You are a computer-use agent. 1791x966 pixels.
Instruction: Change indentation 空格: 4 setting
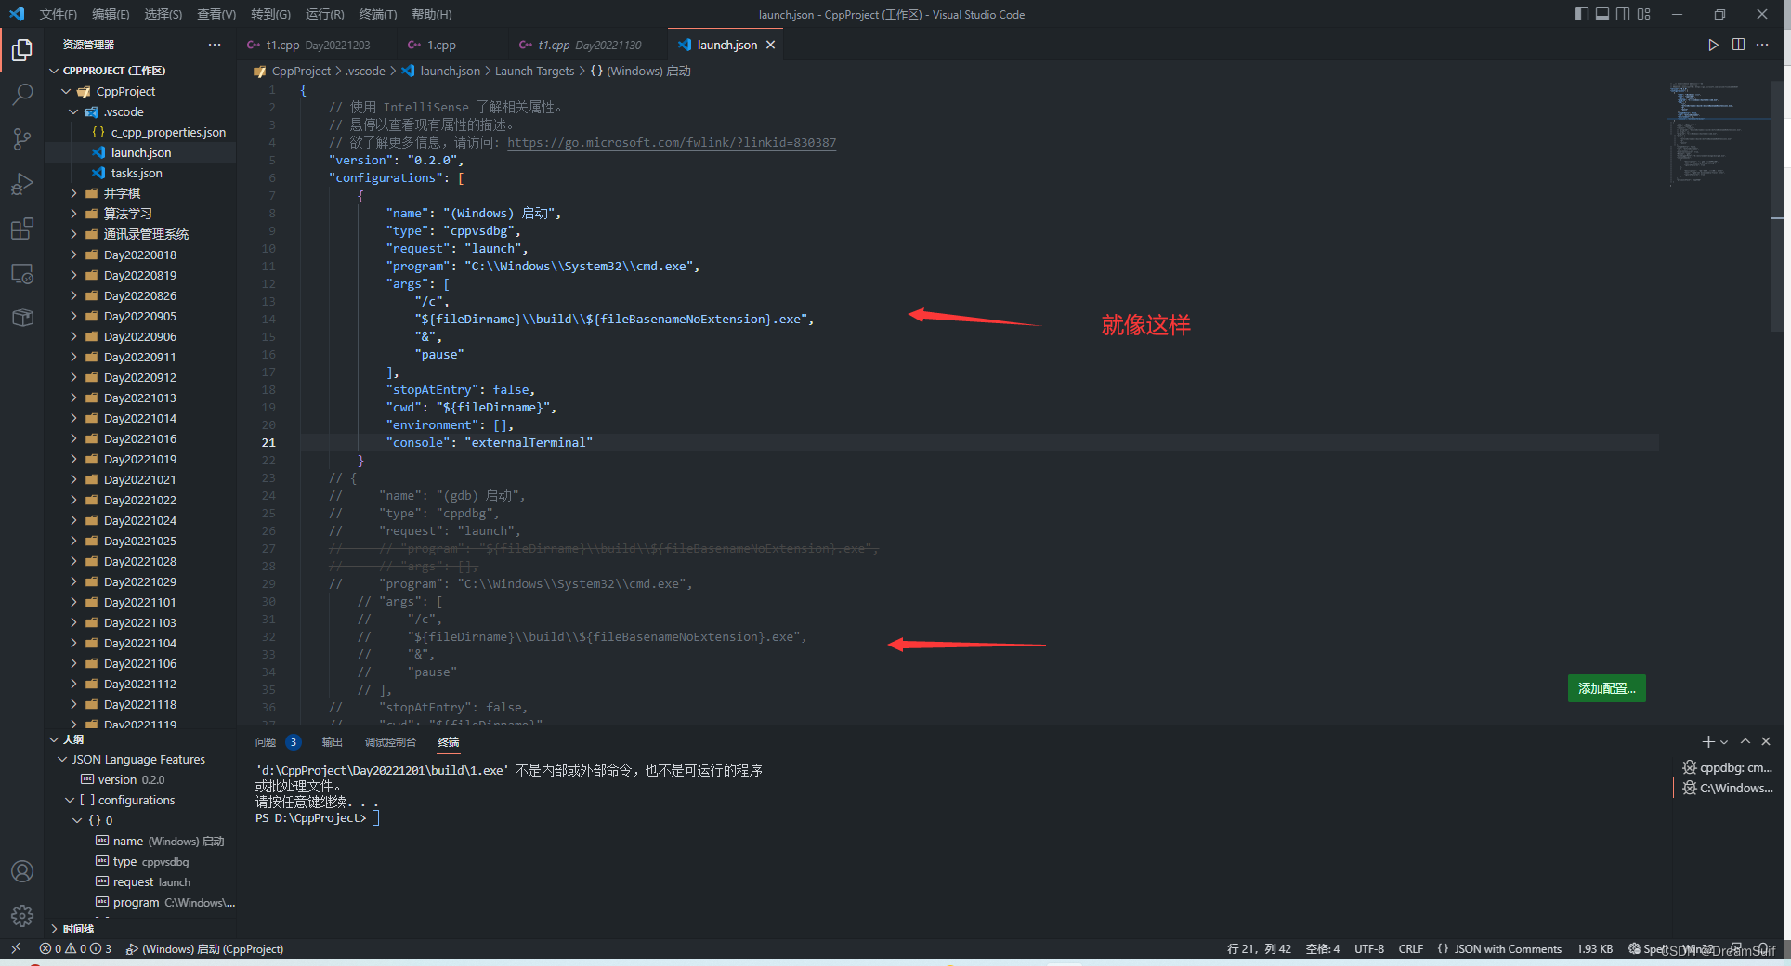[x=1322, y=948]
